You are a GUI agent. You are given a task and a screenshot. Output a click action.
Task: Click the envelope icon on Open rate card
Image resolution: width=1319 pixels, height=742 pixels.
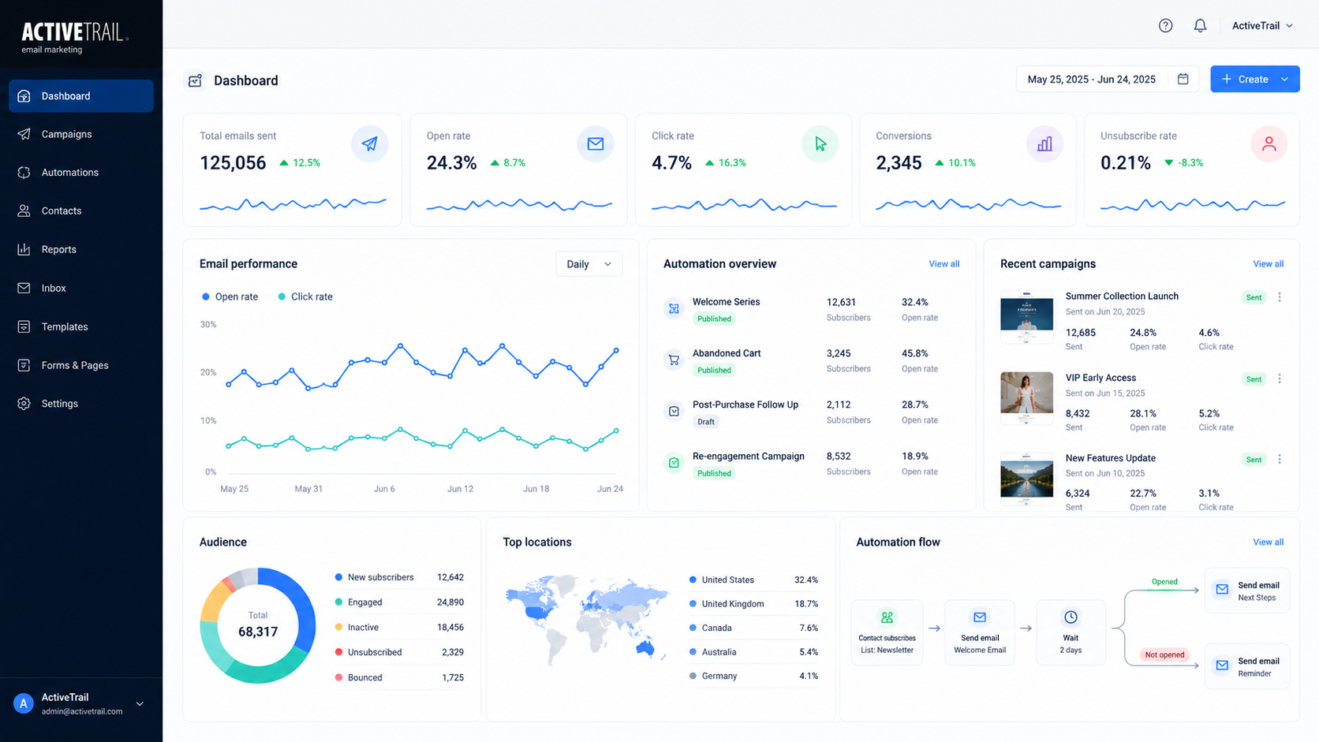tap(596, 144)
